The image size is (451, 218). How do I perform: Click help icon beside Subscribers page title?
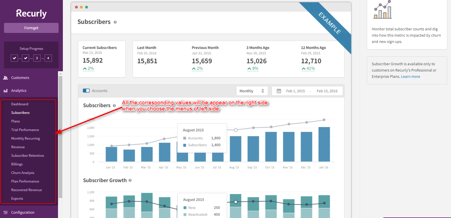click(115, 22)
